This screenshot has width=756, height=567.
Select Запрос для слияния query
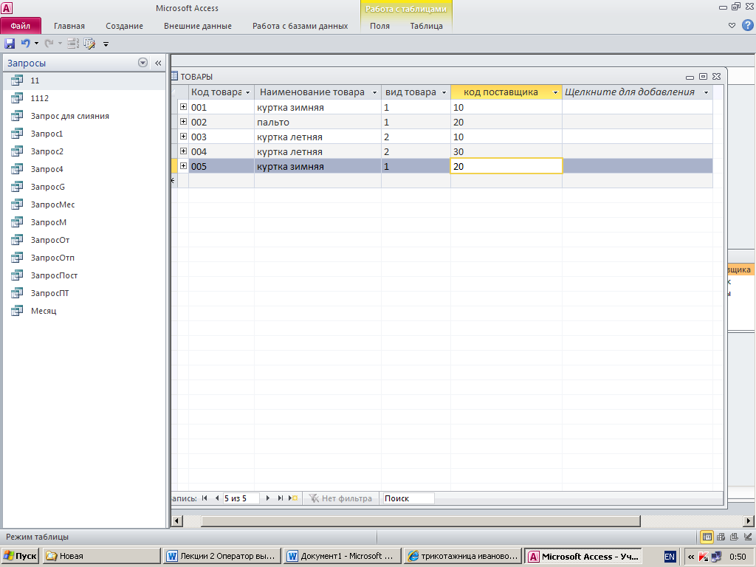point(84,116)
